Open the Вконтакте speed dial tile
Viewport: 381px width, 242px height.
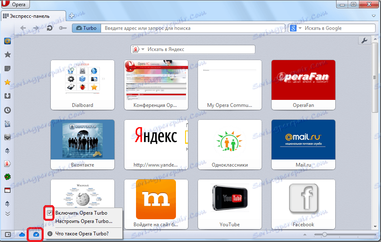point(83,145)
